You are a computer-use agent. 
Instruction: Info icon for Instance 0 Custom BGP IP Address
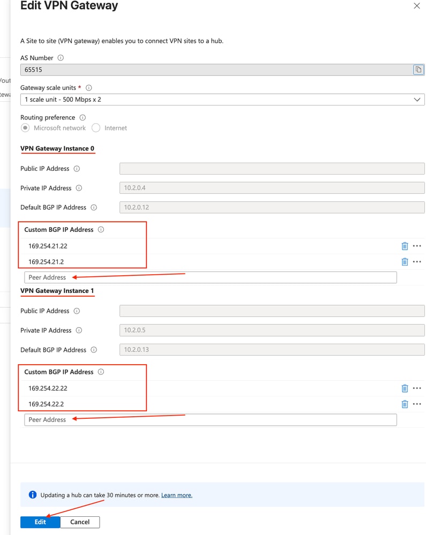coord(101,230)
